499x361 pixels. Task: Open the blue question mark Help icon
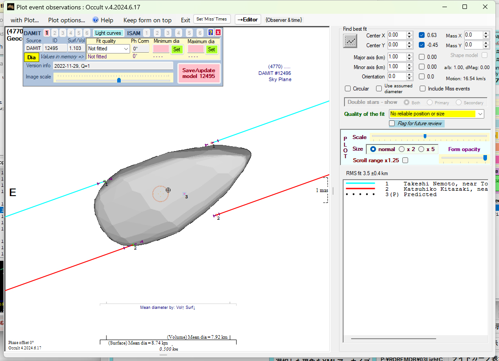click(95, 20)
